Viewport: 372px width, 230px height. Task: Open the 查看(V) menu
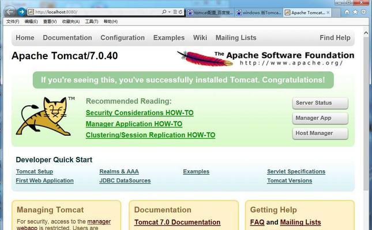(50, 21)
